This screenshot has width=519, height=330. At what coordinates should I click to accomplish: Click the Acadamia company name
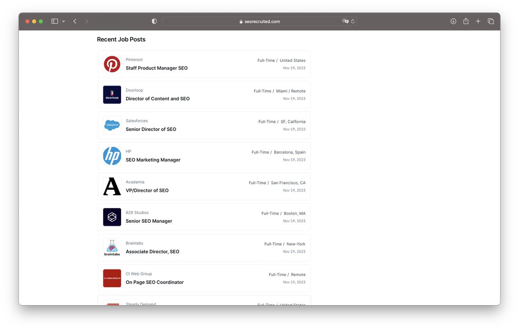pos(135,182)
